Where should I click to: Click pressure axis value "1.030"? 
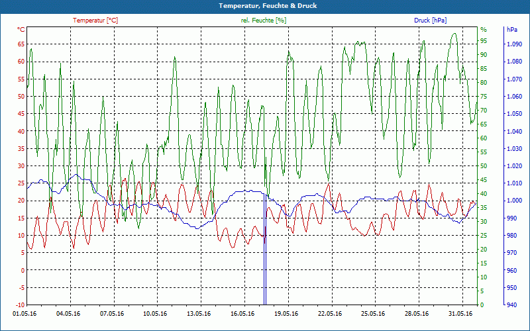click(x=515, y=148)
